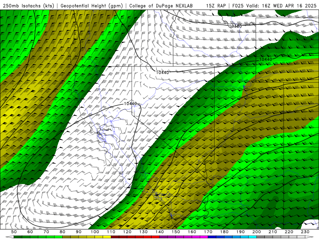This screenshot has width=319, height=239.
Task: Click the 170 kts color bar label
Action: coord(208,232)
